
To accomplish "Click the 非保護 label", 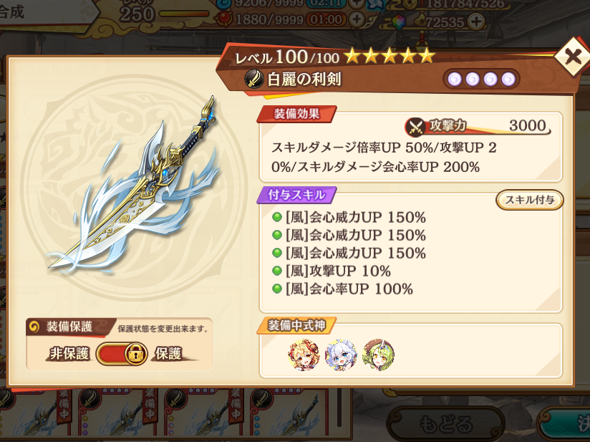I will [69, 354].
